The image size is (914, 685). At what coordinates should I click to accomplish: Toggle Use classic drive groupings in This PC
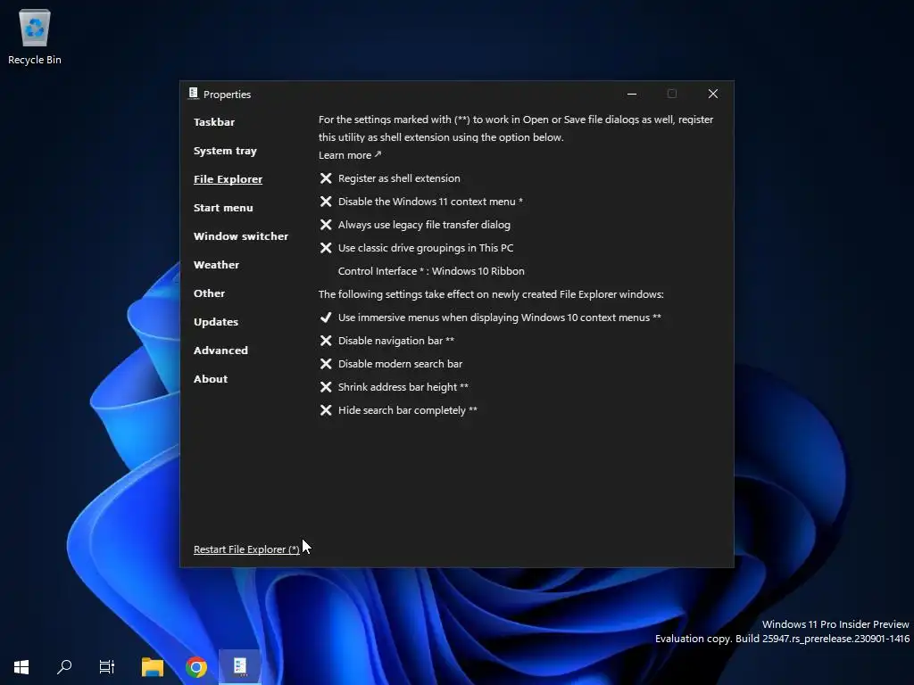(416, 248)
